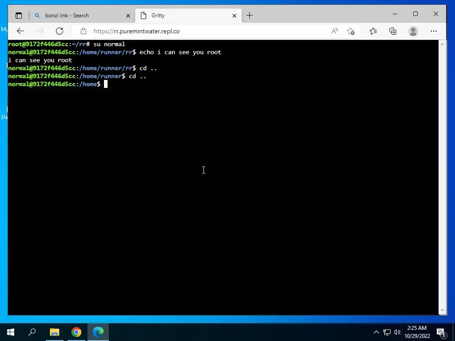Image resolution: width=455 pixels, height=341 pixels.
Task: Close the bonzi link - Search tab
Action: pos(128,16)
